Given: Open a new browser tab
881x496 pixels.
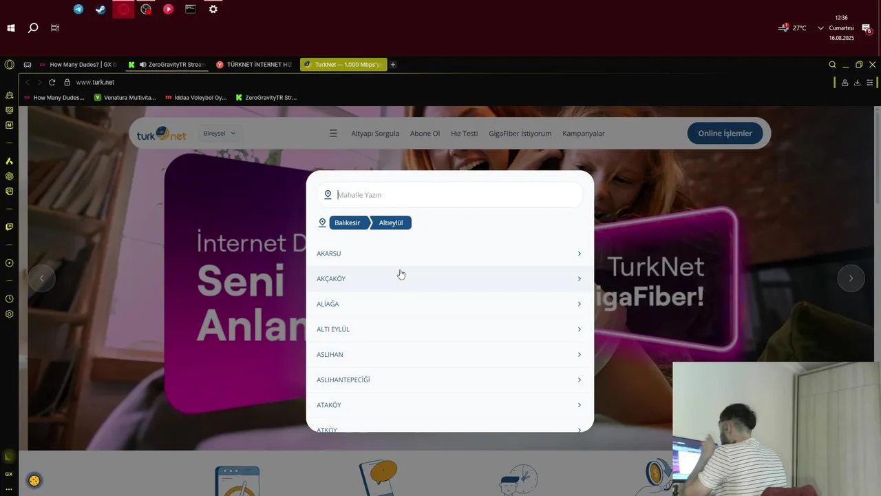Looking at the screenshot, I should (x=393, y=65).
